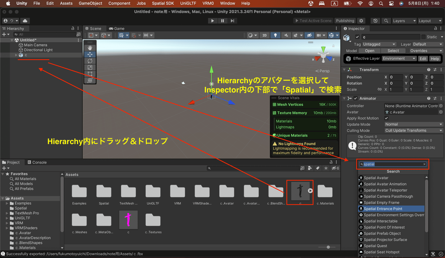This screenshot has height=258, width=445.
Task: Toggle Scene Gizmos icon
Action: 332,35
